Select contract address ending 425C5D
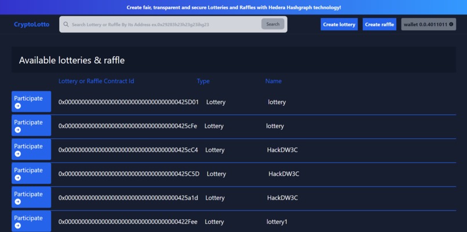467x232 pixels. [x=129, y=174]
